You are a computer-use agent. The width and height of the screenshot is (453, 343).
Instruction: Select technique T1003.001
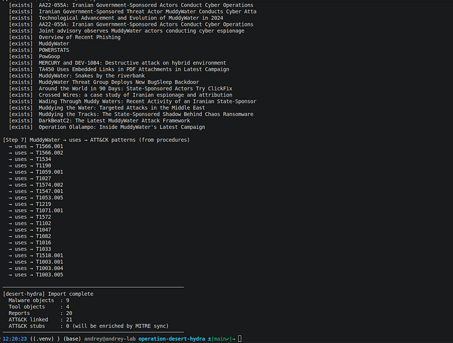(x=49, y=262)
